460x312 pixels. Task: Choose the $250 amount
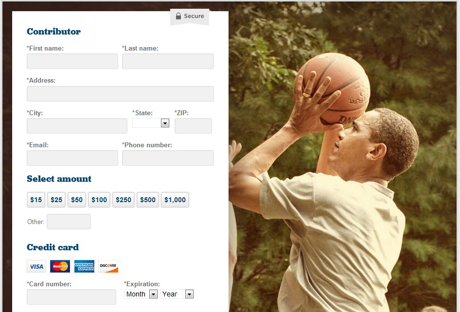tap(124, 200)
